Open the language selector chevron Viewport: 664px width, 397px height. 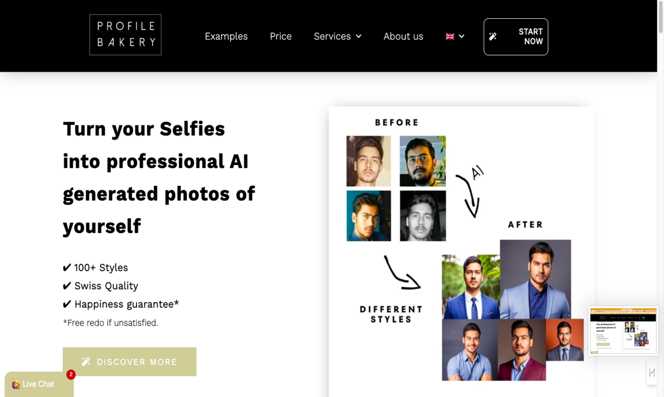[462, 36]
